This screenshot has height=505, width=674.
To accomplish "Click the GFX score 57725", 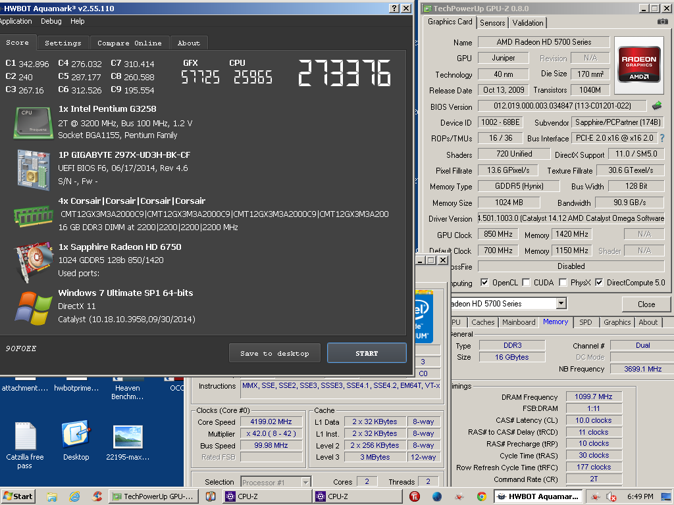I will pos(200,78).
